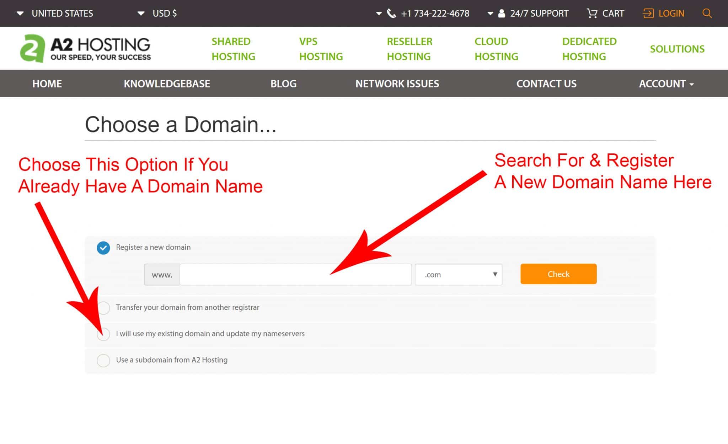Click the www. prefix label
This screenshot has width=728, height=444.
click(x=162, y=275)
